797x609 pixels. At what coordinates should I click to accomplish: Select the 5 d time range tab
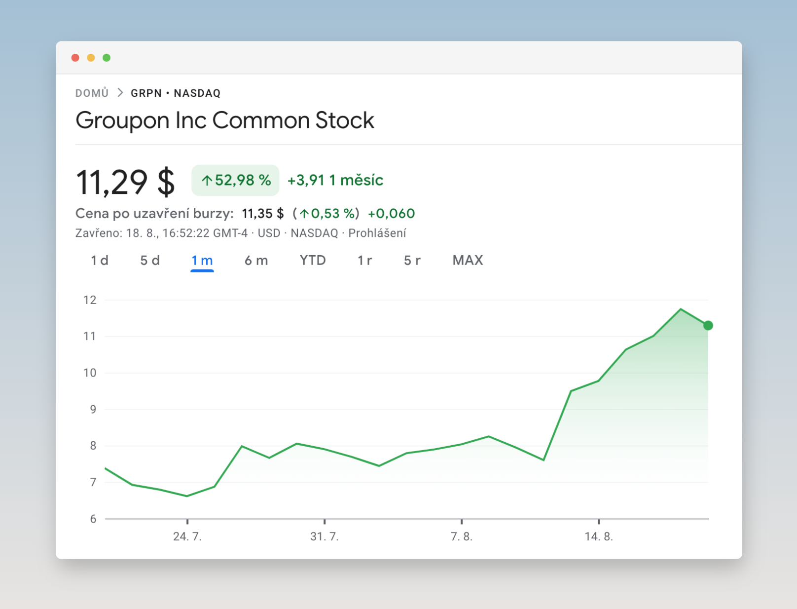coord(150,261)
